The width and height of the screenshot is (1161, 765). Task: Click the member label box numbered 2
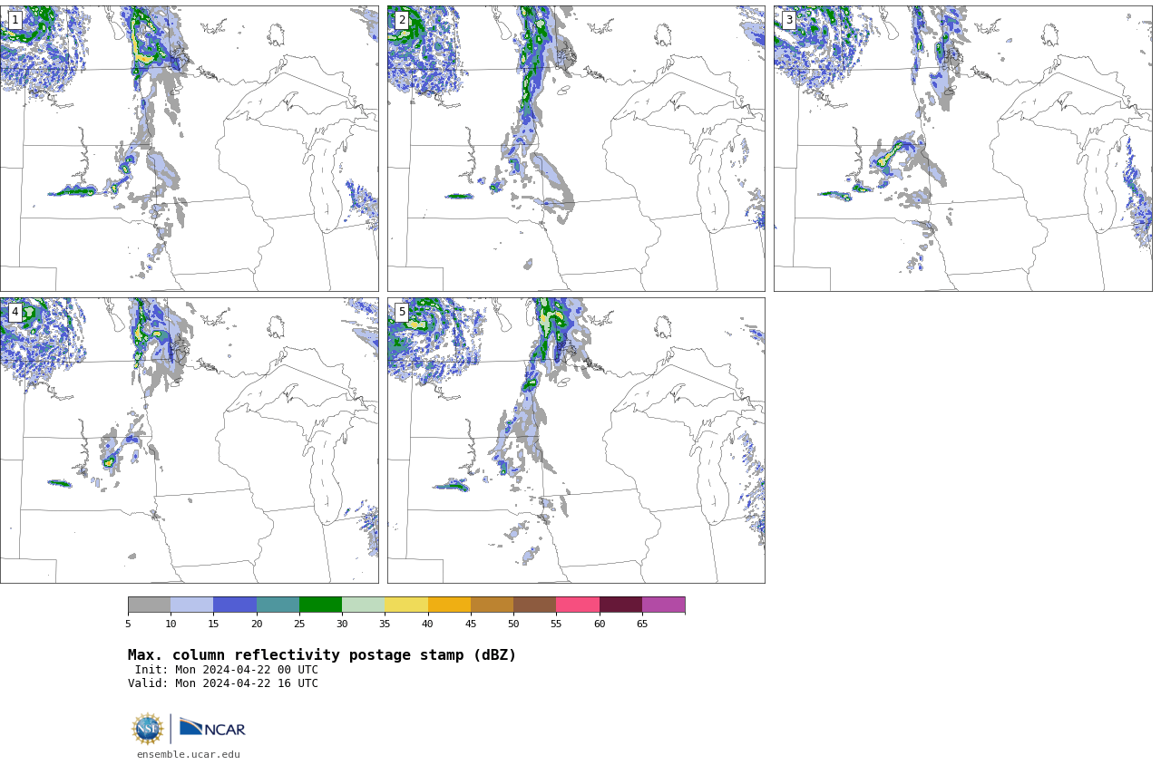tap(402, 20)
